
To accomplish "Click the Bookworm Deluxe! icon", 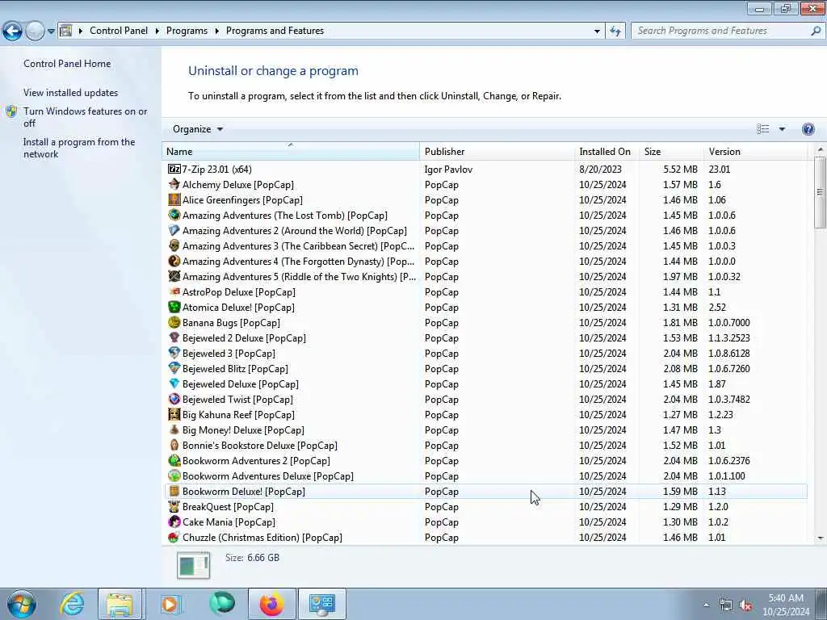I will pyautogui.click(x=174, y=491).
